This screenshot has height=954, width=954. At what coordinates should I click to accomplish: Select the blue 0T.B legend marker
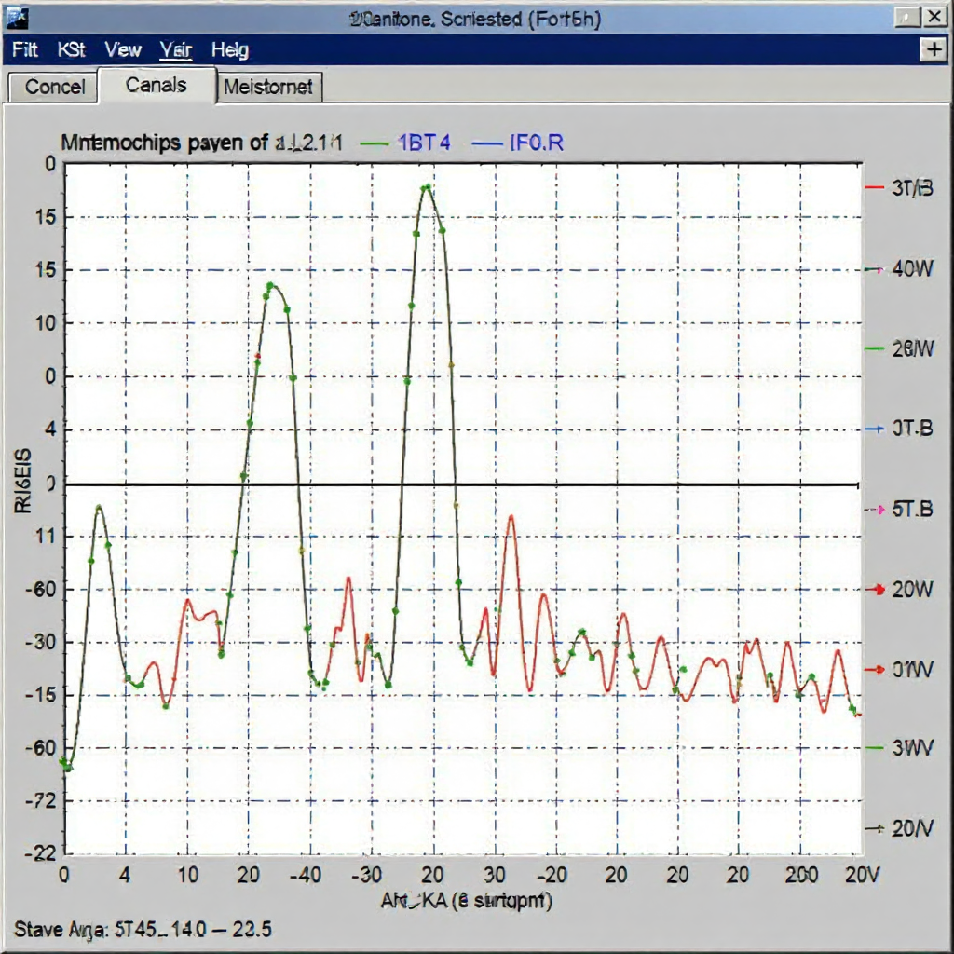(874, 429)
